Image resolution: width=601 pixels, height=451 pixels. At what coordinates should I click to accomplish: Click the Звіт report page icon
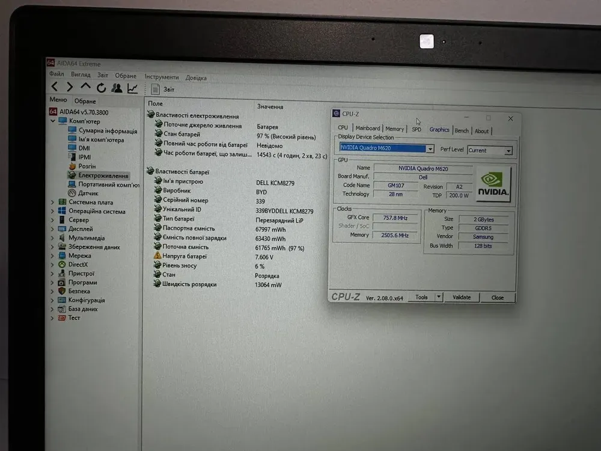[156, 89]
